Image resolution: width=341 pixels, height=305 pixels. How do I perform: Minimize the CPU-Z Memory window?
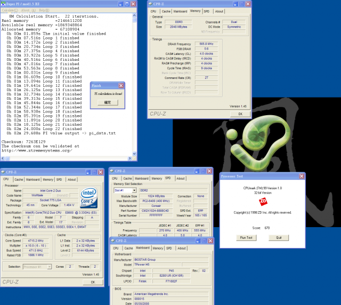(x=236, y=4)
